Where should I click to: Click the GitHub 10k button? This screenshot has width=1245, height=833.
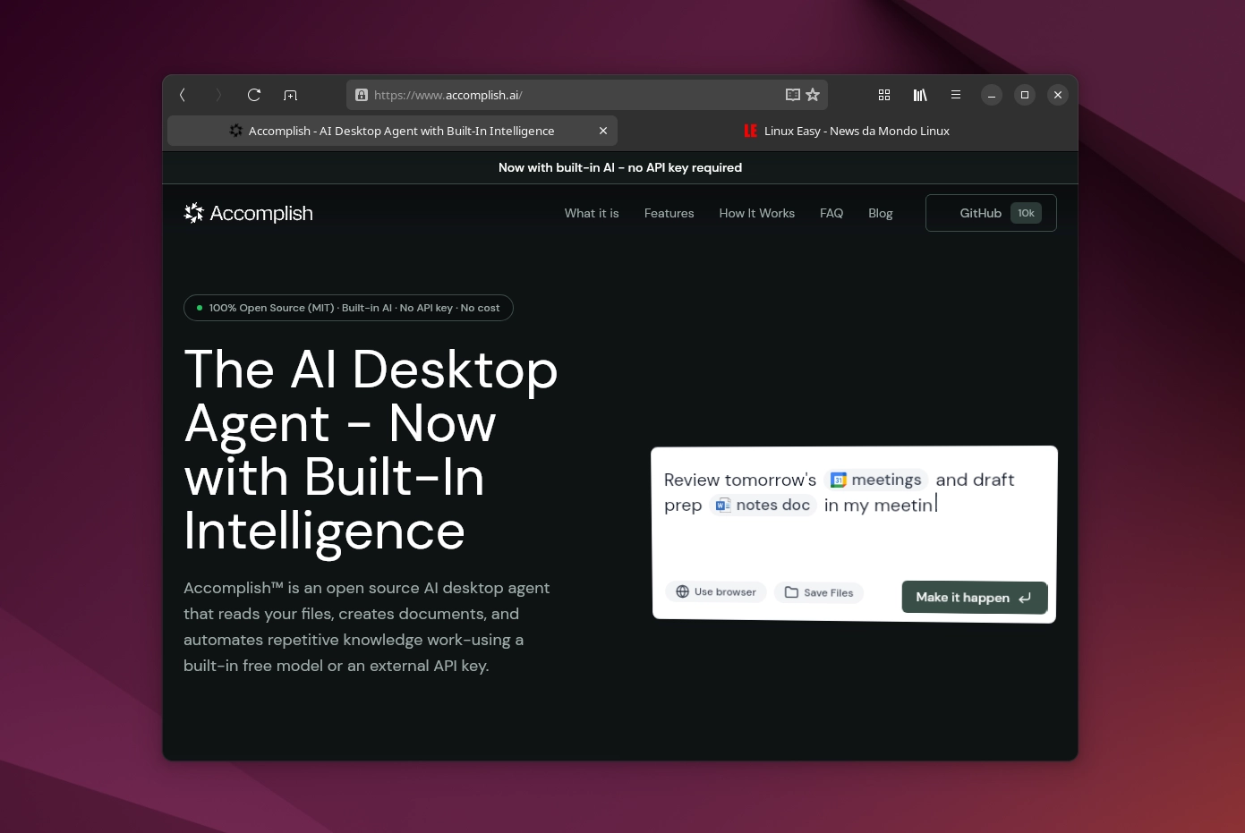coord(991,213)
